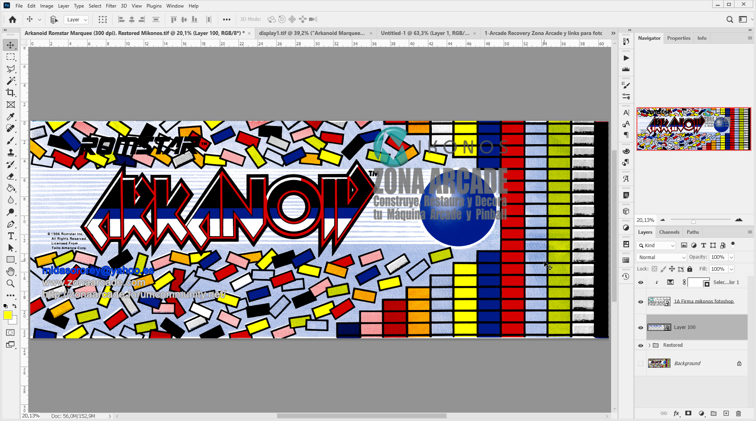Click the 1A Firma mikonos fotoshop layer name
Image resolution: width=756 pixels, height=421 pixels.
(704, 301)
